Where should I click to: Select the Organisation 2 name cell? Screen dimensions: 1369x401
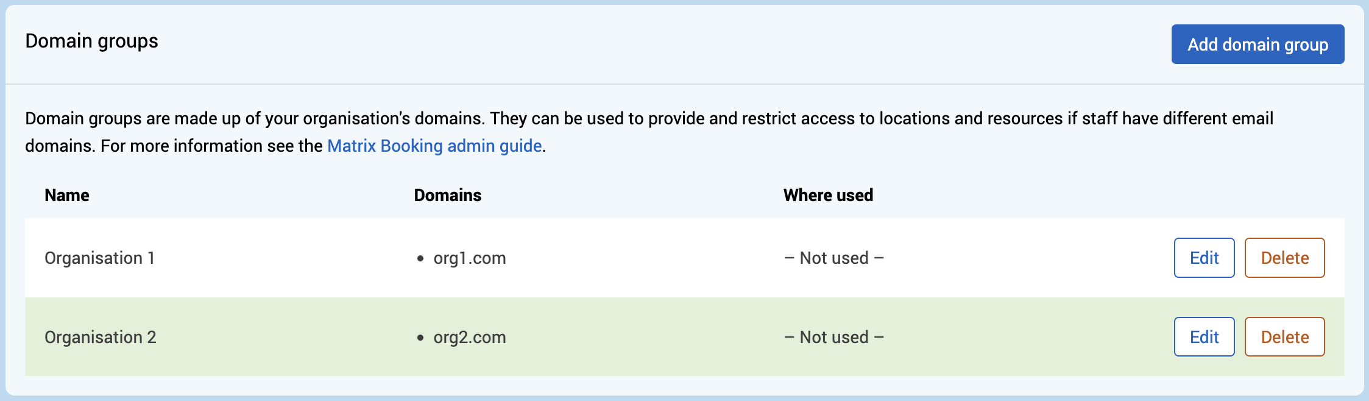(101, 338)
